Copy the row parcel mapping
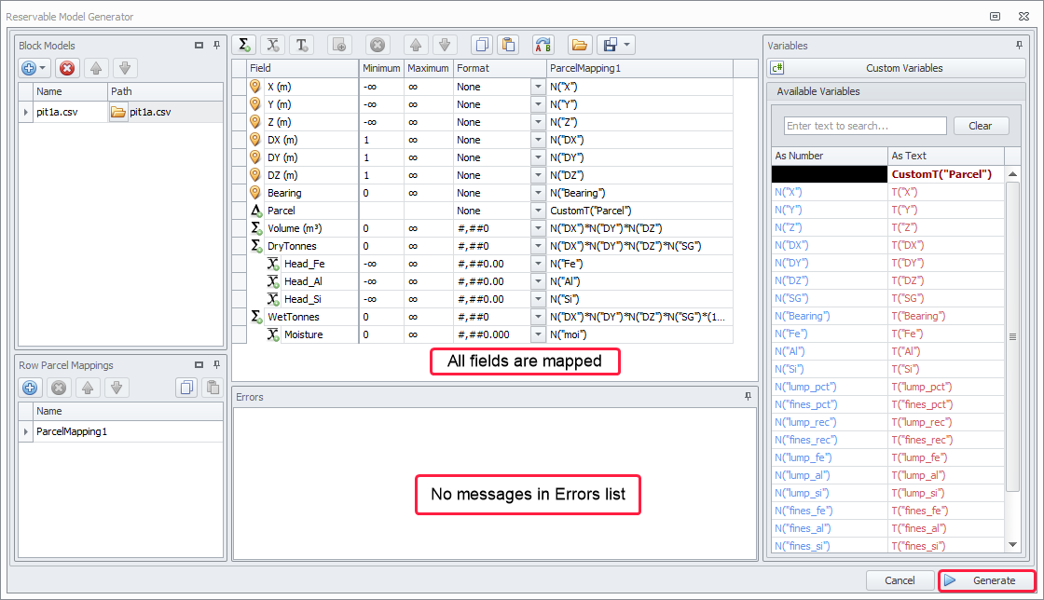 [x=186, y=388]
